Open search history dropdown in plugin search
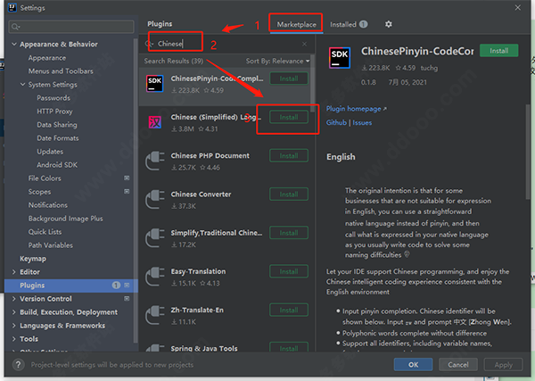535x381 pixels. point(149,44)
